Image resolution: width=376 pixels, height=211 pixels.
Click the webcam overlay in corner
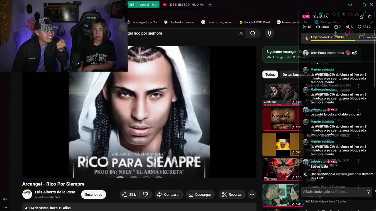click(64, 36)
